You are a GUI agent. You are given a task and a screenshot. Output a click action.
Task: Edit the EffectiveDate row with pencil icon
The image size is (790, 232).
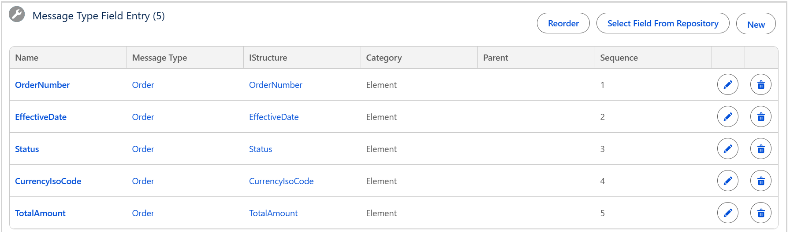727,116
